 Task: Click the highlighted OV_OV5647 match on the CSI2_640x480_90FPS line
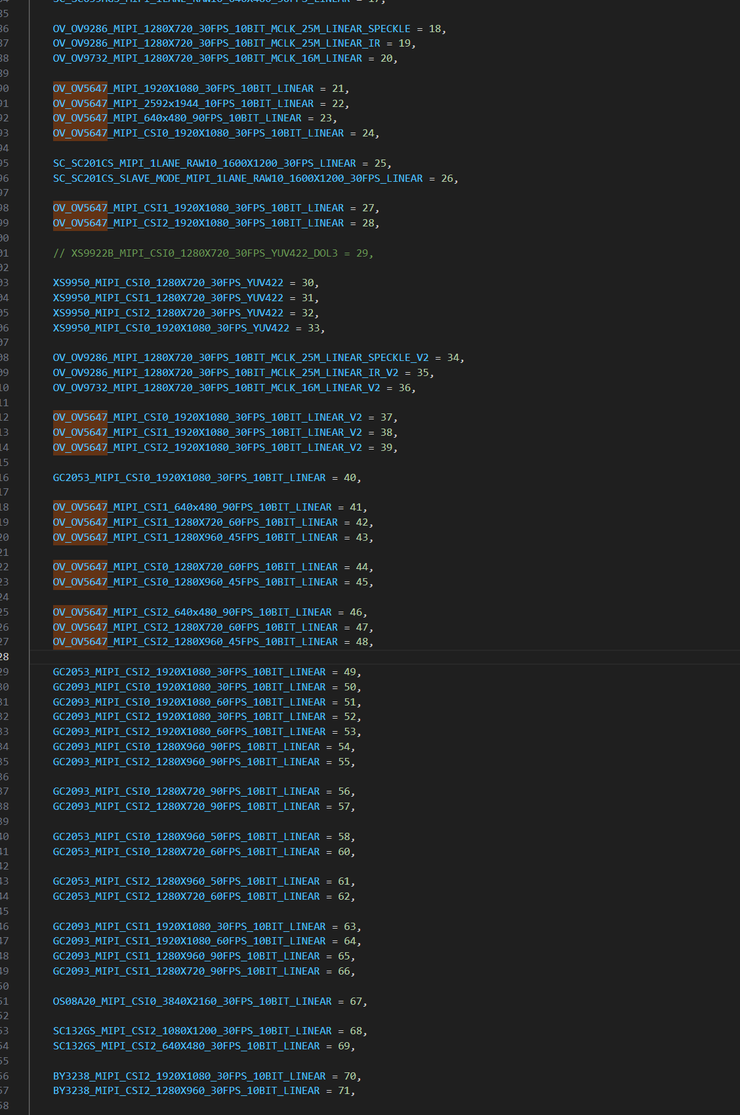point(80,612)
